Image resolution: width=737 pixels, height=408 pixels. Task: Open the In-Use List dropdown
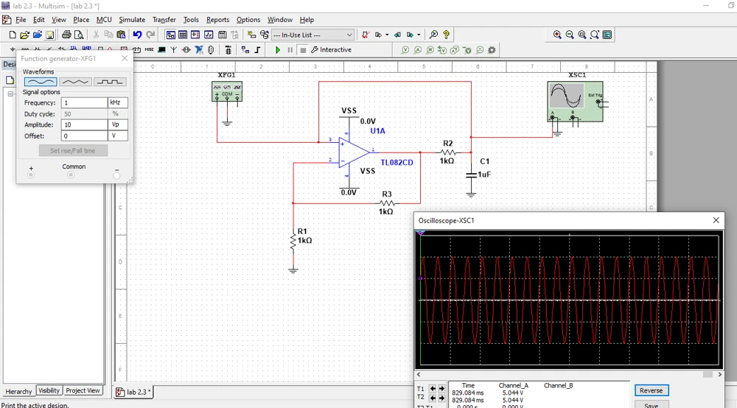tap(312, 35)
